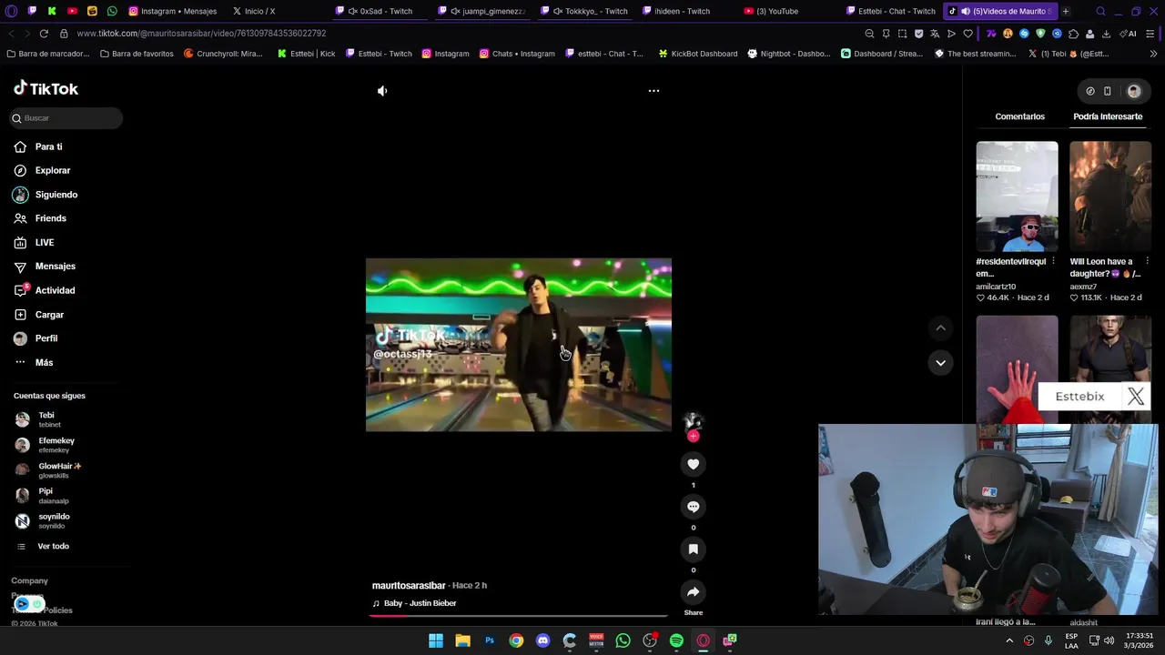1165x655 pixels.
Task: Open Will Leon have a daughter thumbnail
Action: pos(1110,196)
